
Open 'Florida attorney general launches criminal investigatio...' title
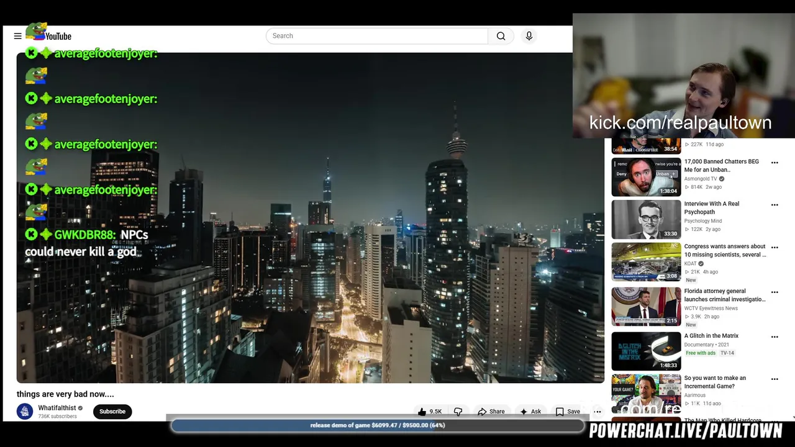click(x=725, y=295)
